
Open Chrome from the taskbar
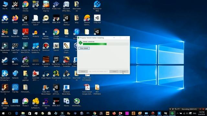click(x=94, y=113)
